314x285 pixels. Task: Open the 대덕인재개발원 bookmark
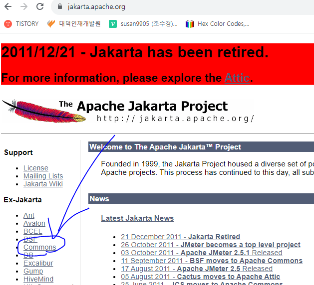click(x=73, y=24)
